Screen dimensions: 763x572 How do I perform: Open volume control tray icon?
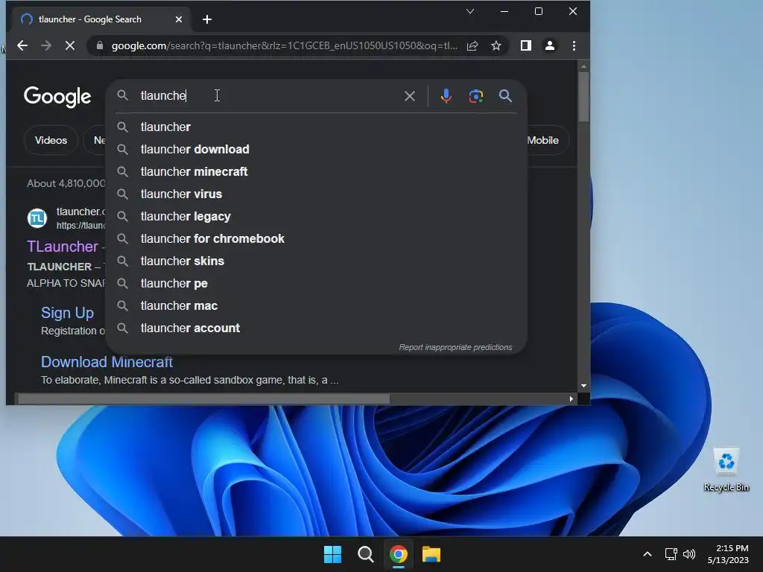click(x=689, y=554)
